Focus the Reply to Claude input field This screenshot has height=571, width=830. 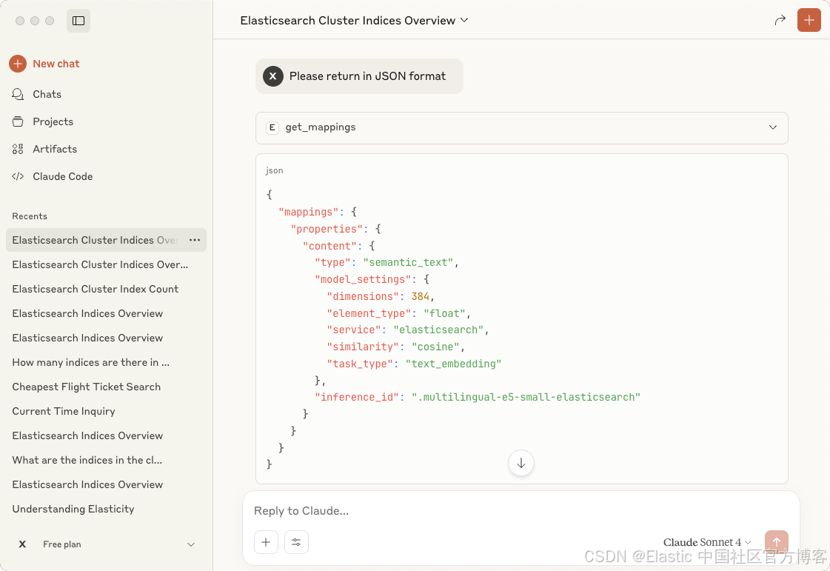coord(521,511)
